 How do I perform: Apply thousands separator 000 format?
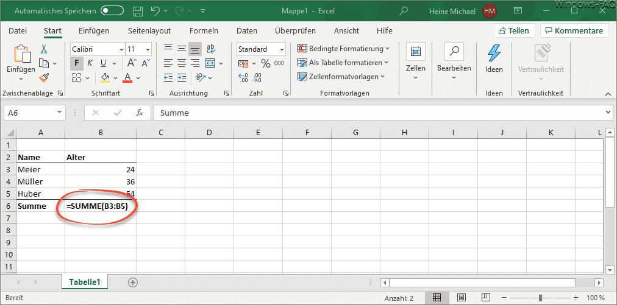click(x=279, y=63)
